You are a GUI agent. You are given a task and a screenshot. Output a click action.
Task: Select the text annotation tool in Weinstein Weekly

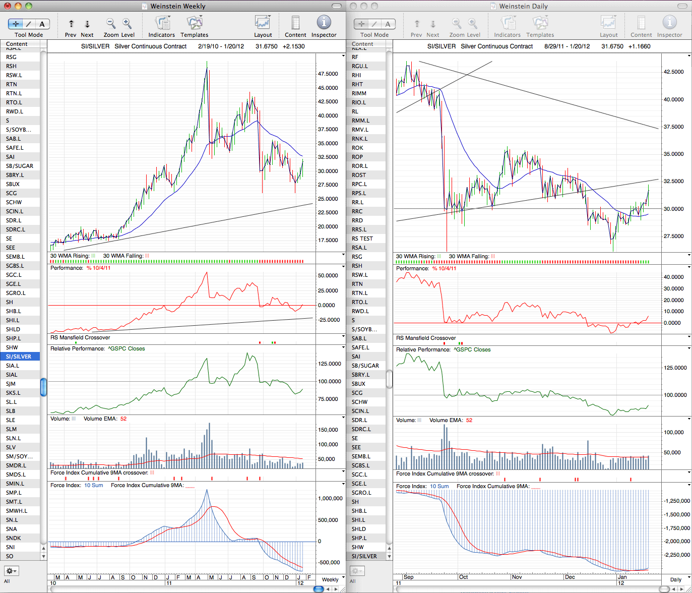pos(42,24)
